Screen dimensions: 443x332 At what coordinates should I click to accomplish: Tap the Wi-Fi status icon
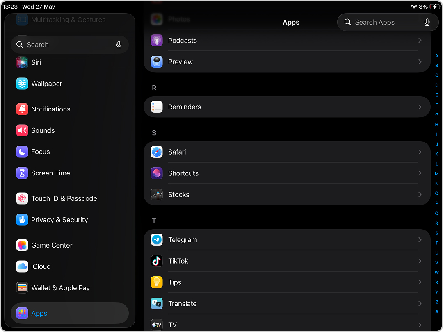click(414, 7)
